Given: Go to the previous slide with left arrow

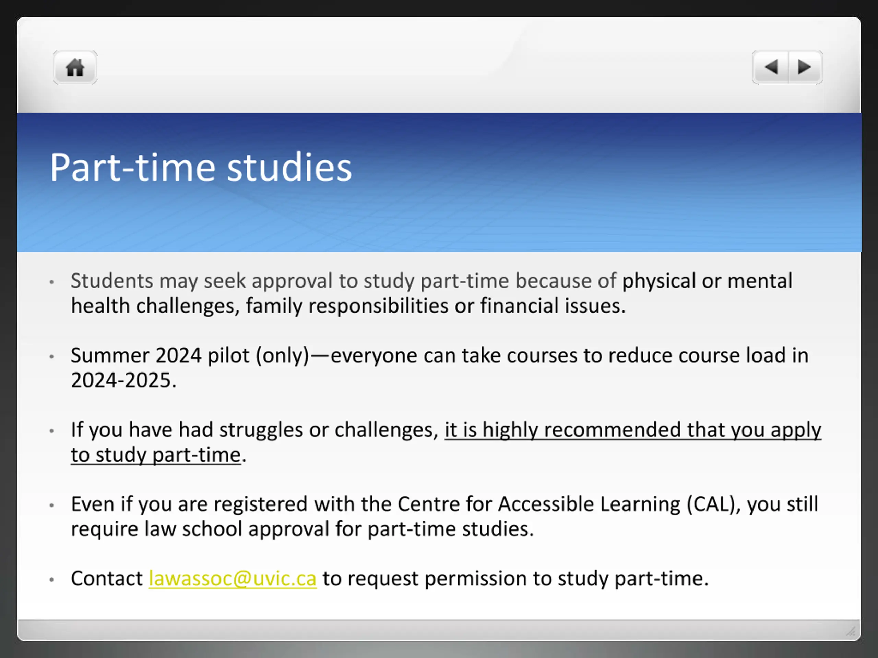Looking at the screenshot, I should coord(770,67).
